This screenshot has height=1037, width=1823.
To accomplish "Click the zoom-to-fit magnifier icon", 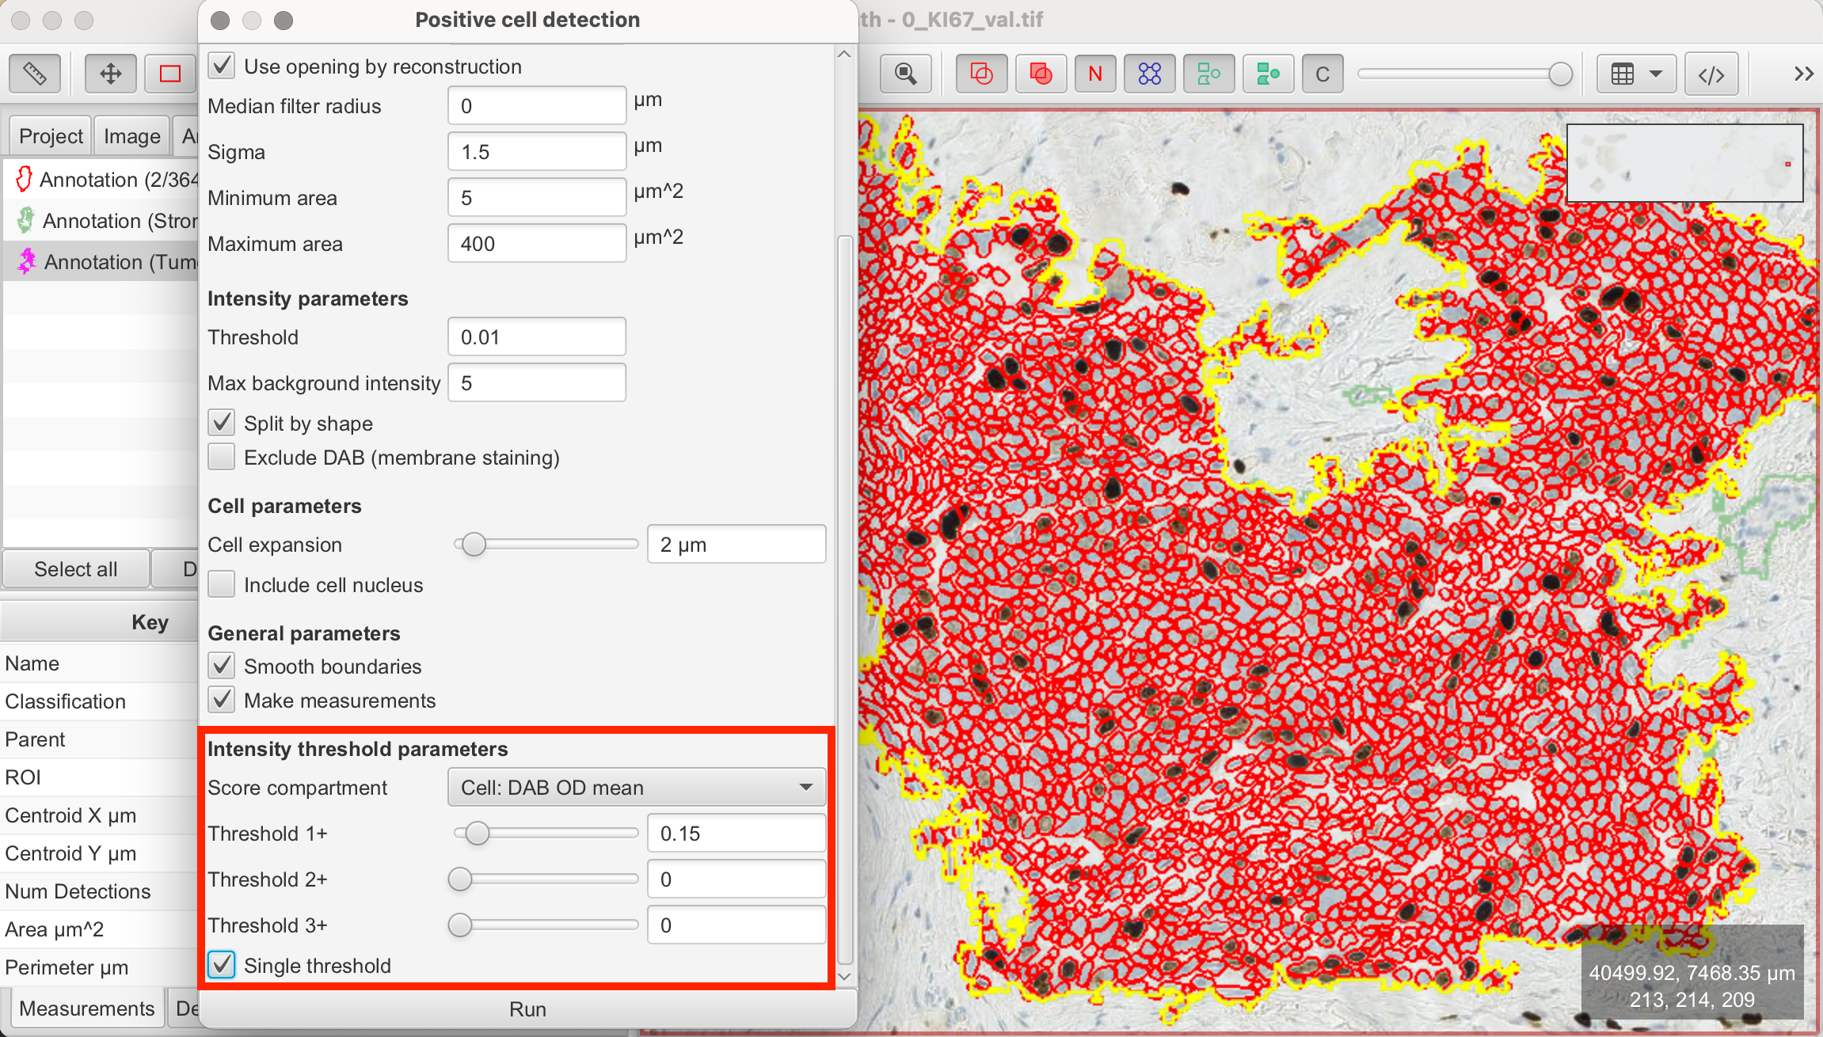I will [906, 73].
